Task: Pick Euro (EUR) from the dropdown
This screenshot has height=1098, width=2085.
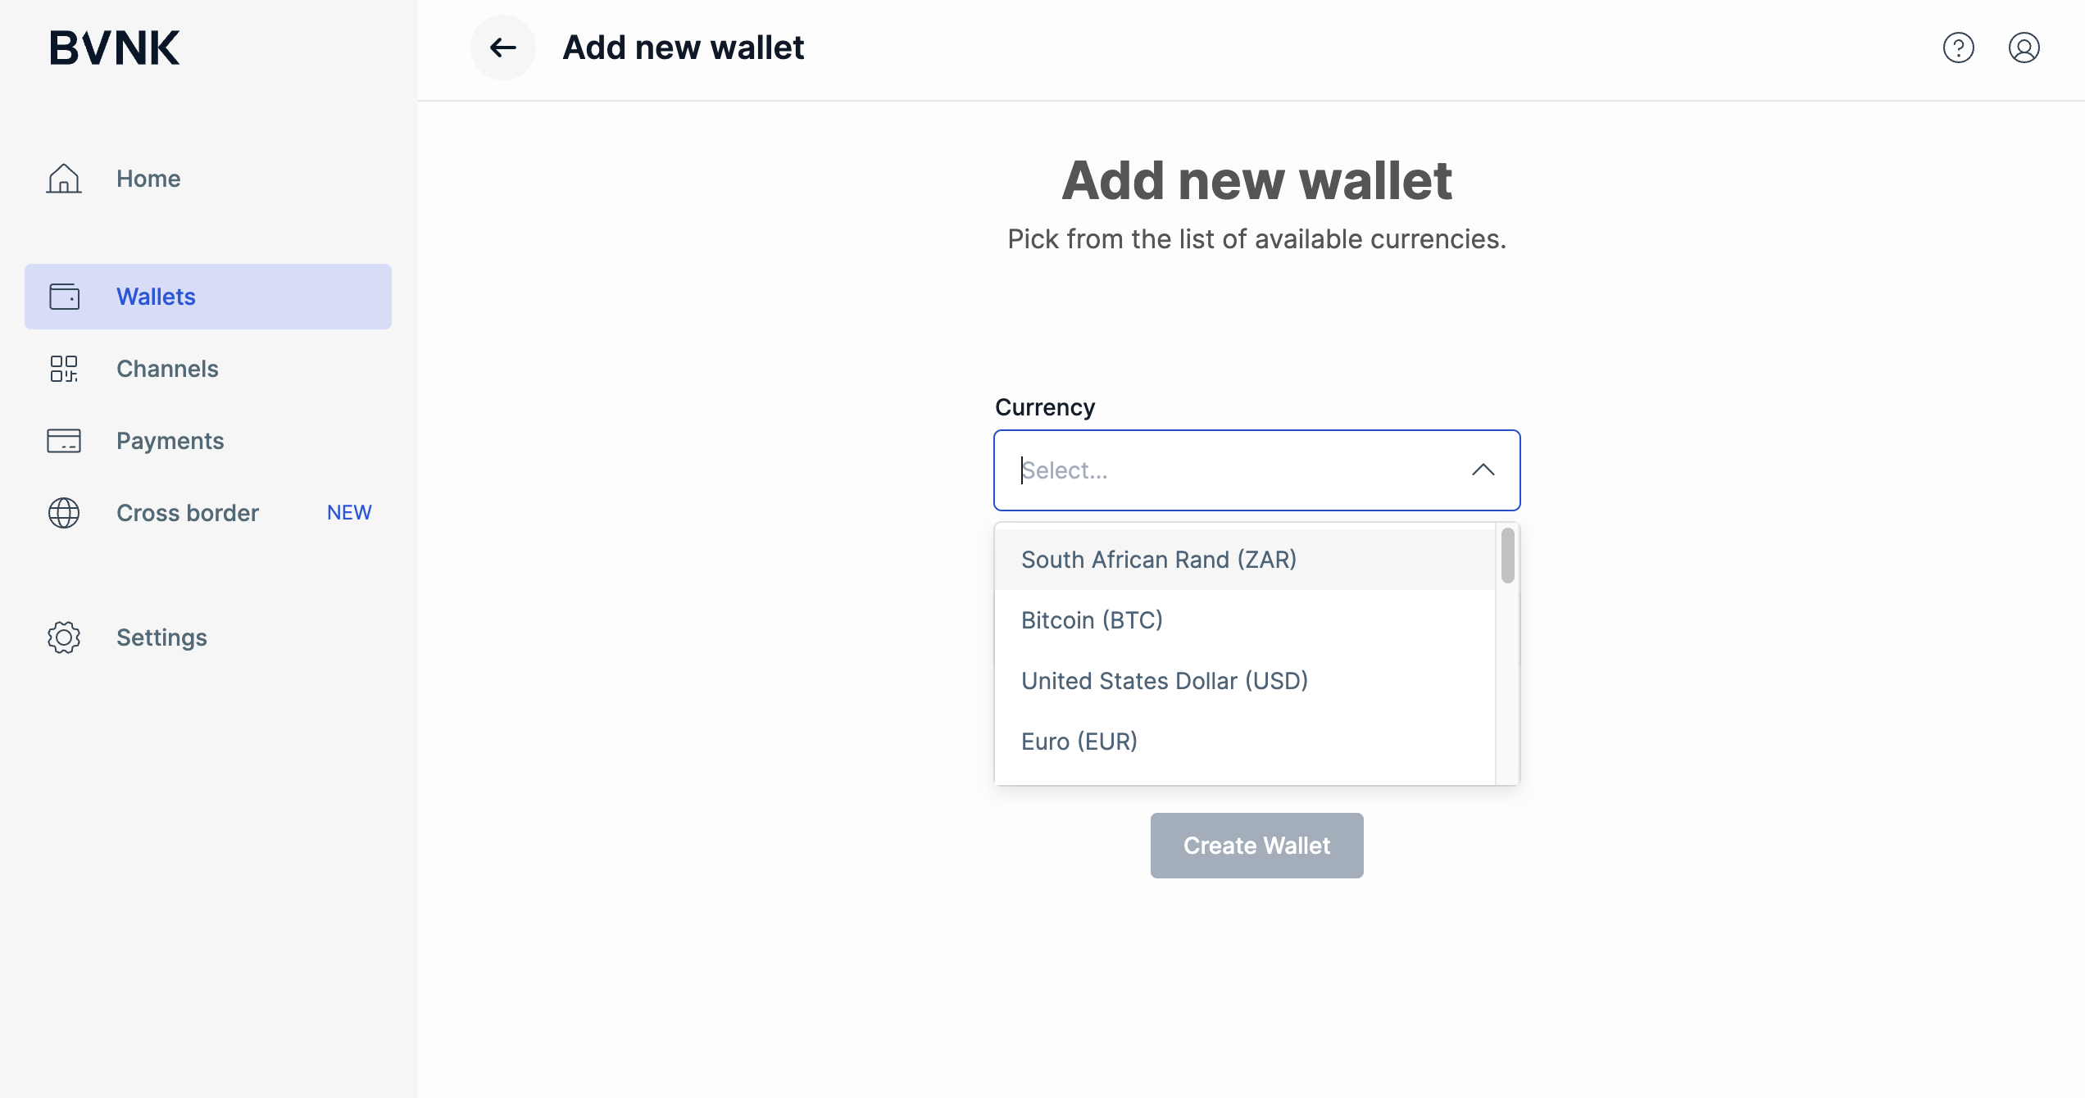Action: (x=1079, y=741)
